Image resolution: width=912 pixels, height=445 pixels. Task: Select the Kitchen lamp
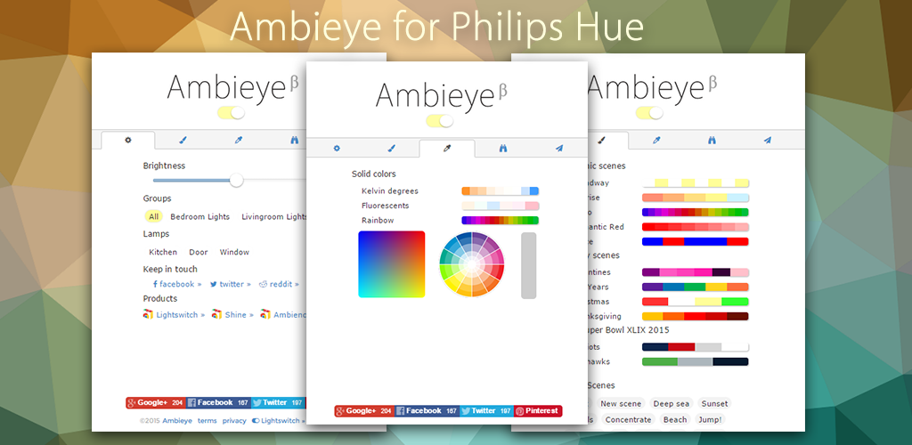click(x=163, y=252)
